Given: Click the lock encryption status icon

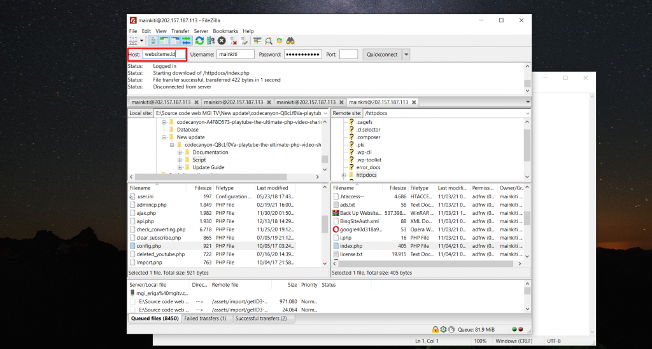Looking at the screenshot, I should (435, 329).
